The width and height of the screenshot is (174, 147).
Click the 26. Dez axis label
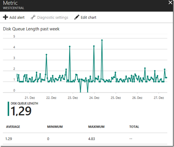pos(137,98)
